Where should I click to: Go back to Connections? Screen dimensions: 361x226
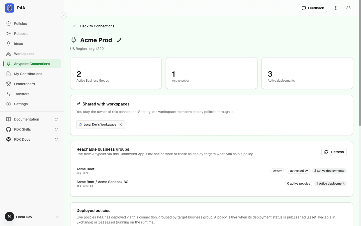94,26
